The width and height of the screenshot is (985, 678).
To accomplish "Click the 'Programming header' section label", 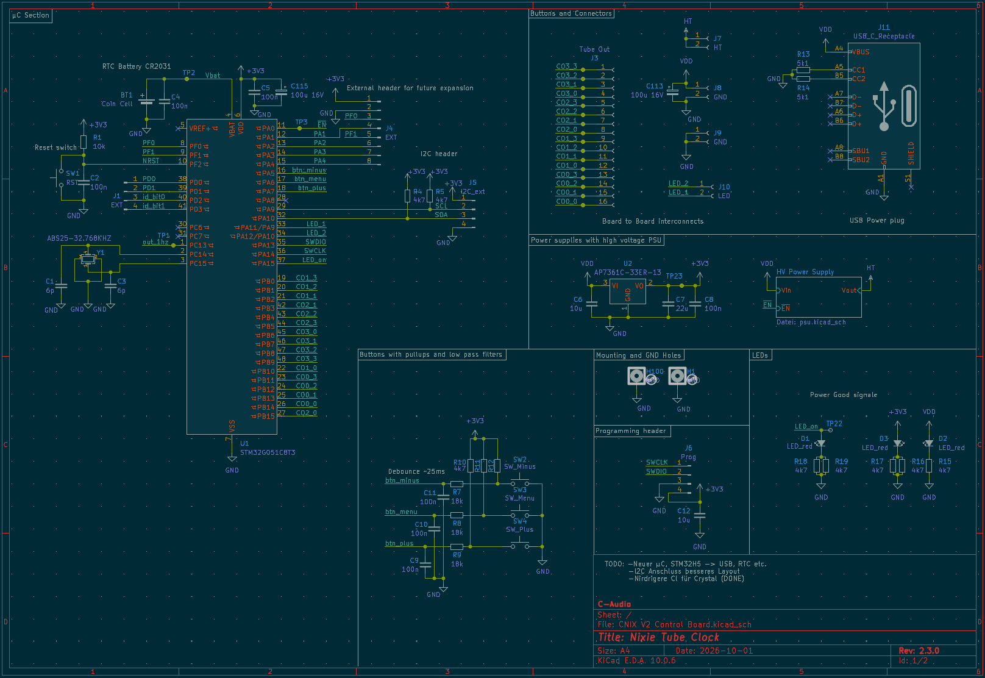I will [x=631, y=431].
